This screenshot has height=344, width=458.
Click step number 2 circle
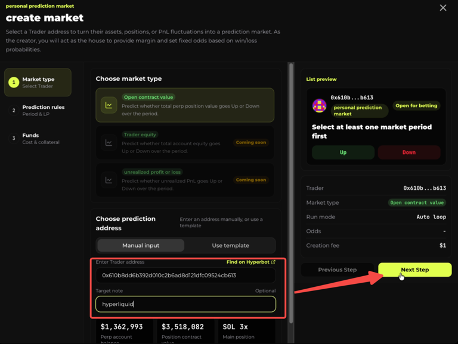click(14, 111)
